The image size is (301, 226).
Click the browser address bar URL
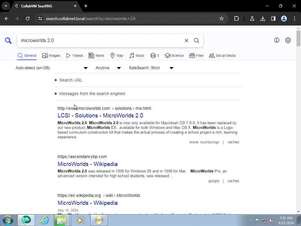pos(91,19)
